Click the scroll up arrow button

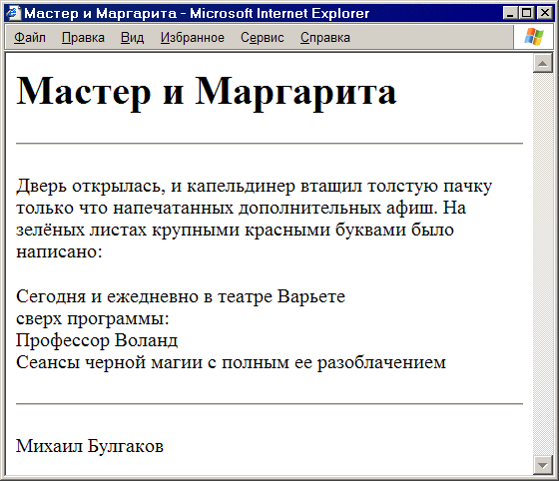(x=543, y=64)
